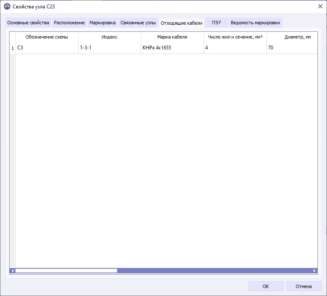
Task: Select the cell КНРк 4х1655
Action: [x=172, y=48]
